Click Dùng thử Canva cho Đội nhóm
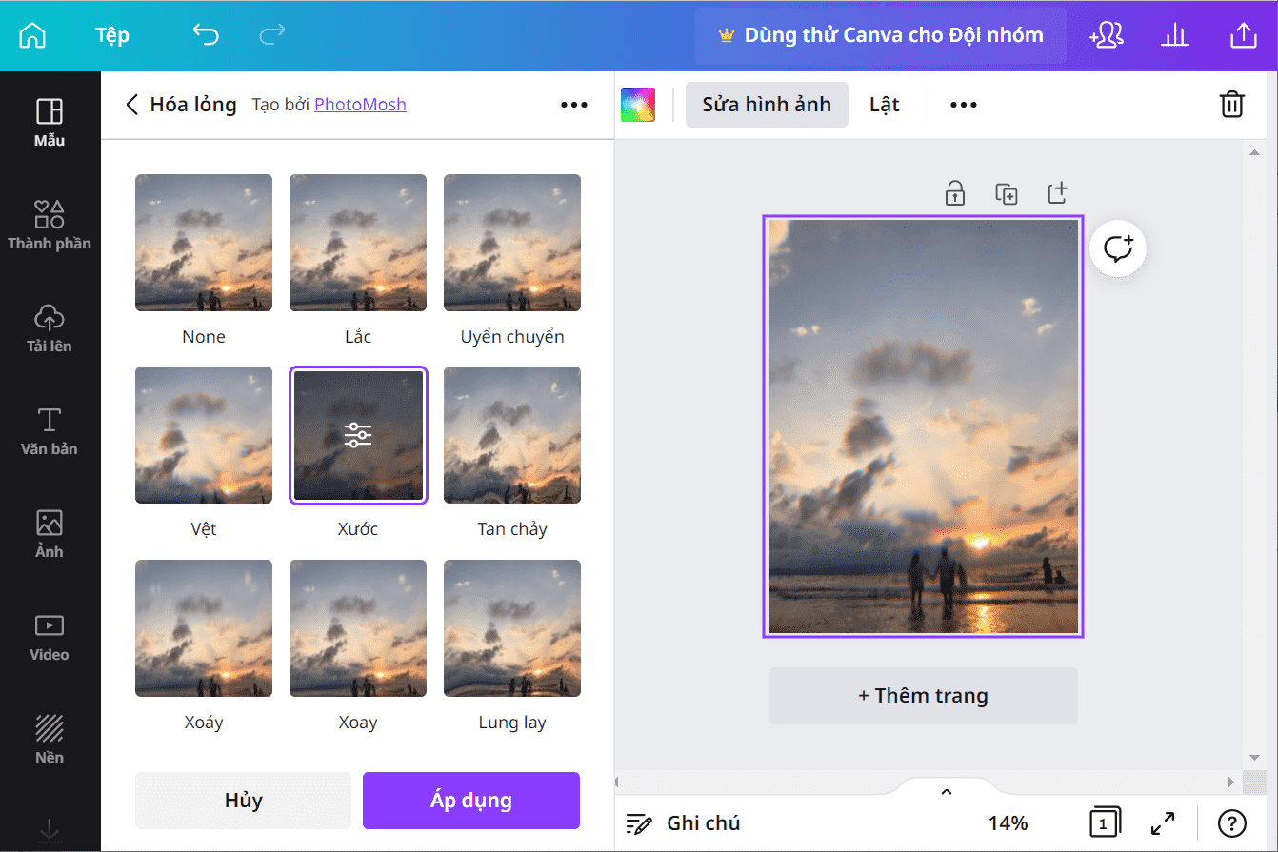The width and height of the screenshot is (1278, 852). coord(881,36)
